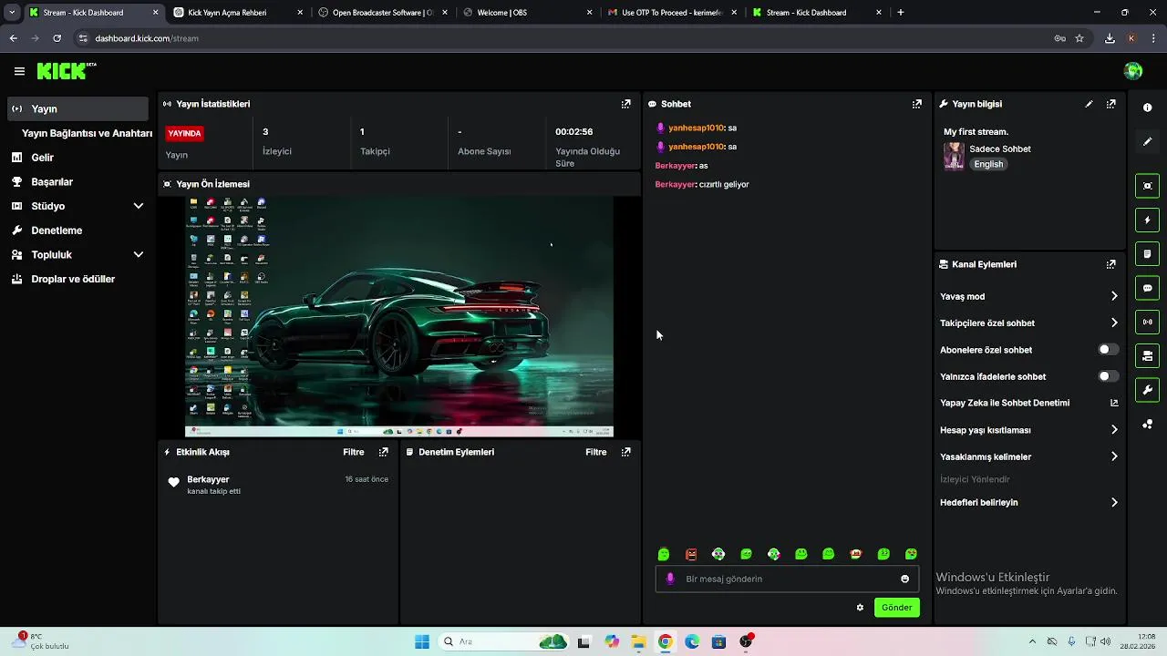1167x656 pixels.
Task: Edit stream info with the pencil in Yayın bilgisi
Action: pyautogui.click(x=1089, y=104)
